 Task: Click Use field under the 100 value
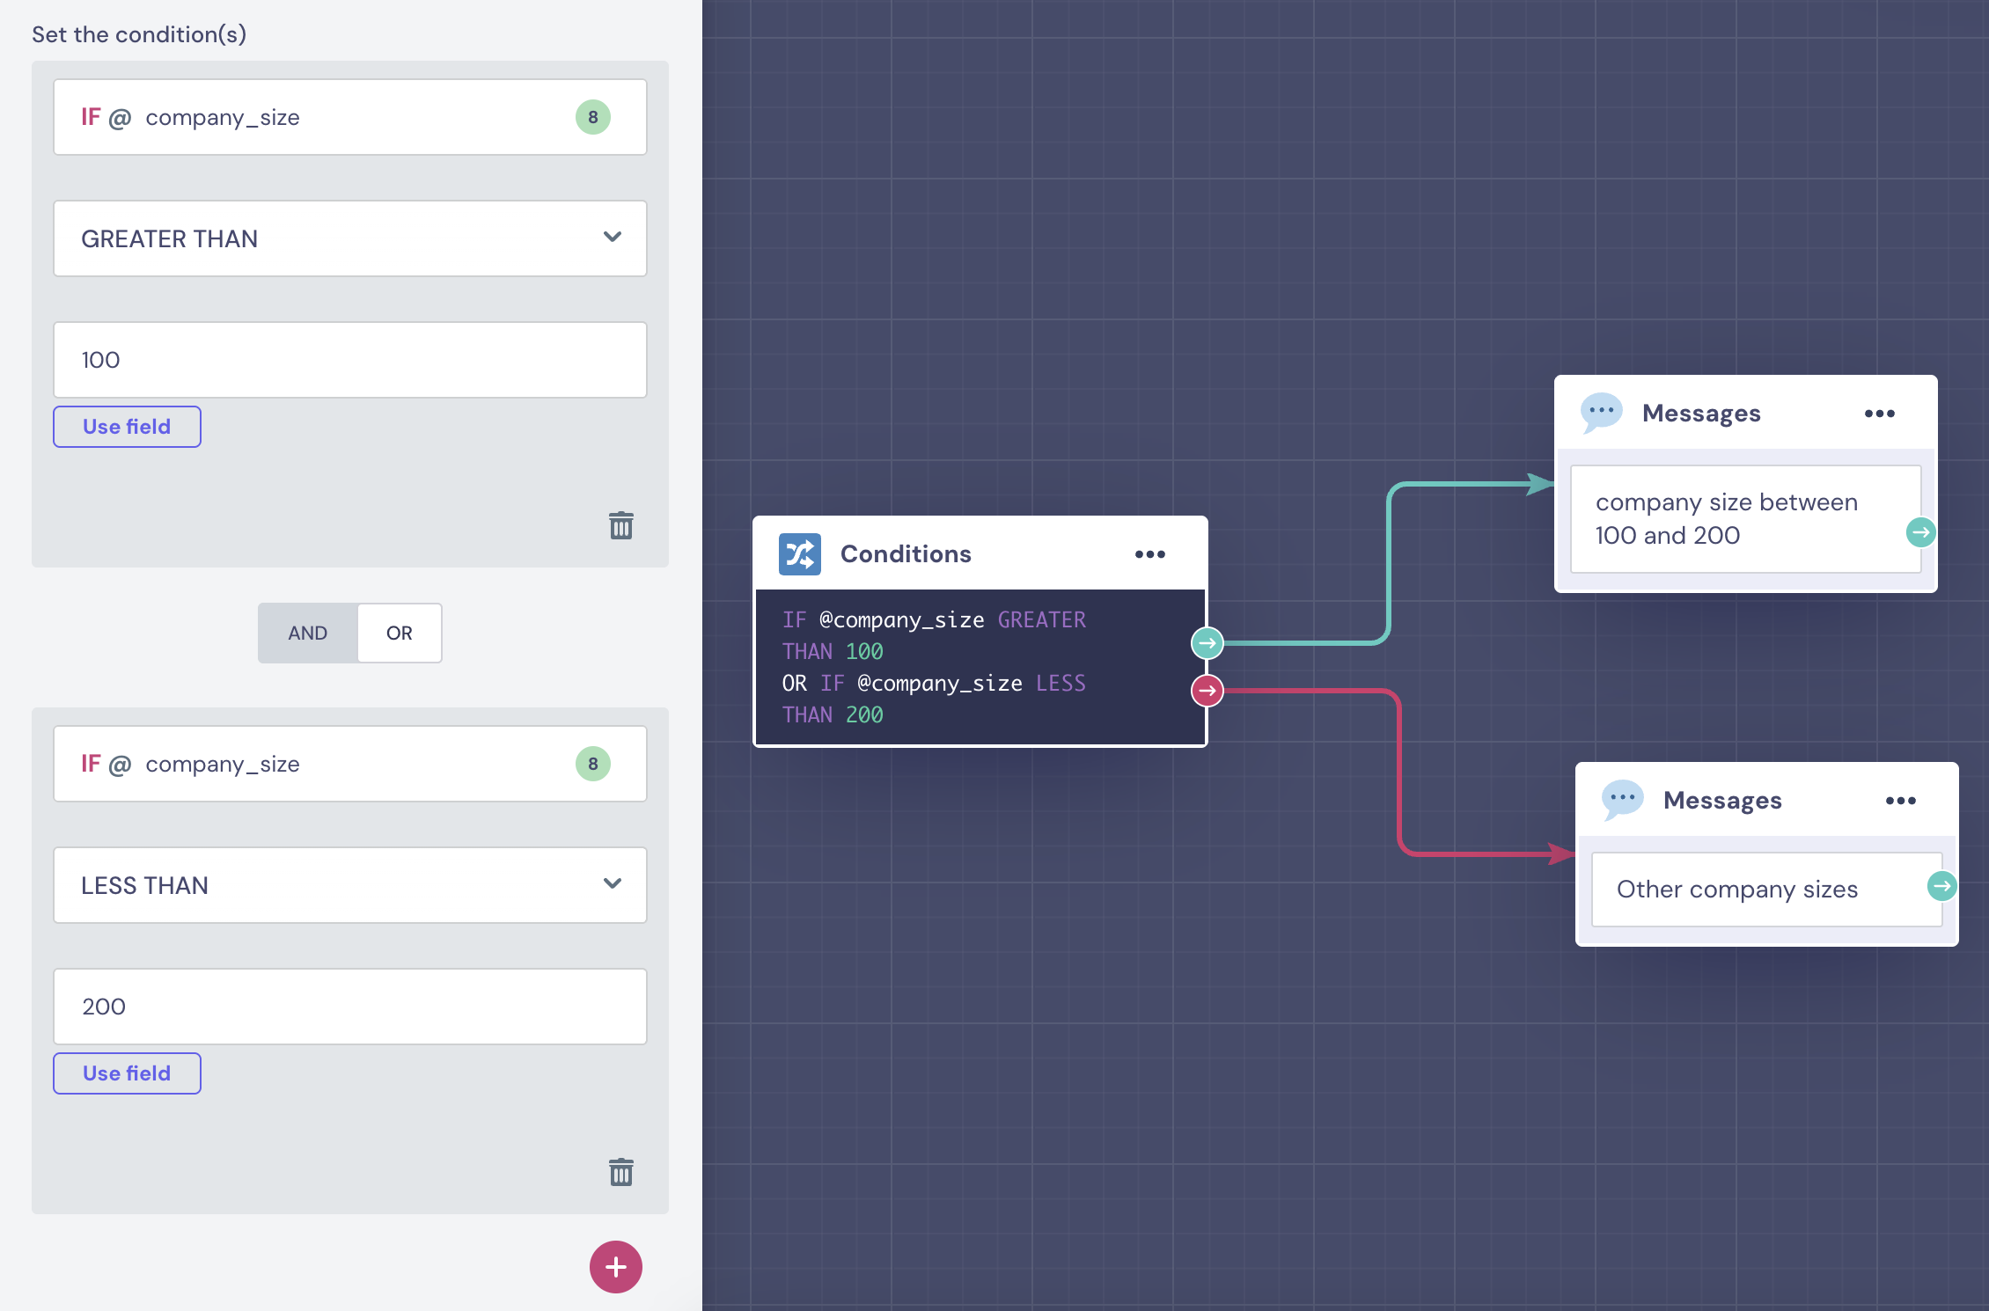(127, 427)
